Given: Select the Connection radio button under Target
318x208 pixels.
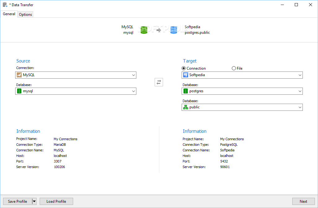Looking at the screenshot, I should click(183, 68).
